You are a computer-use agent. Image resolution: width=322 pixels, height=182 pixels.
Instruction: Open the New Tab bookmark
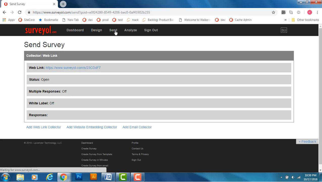70,20
